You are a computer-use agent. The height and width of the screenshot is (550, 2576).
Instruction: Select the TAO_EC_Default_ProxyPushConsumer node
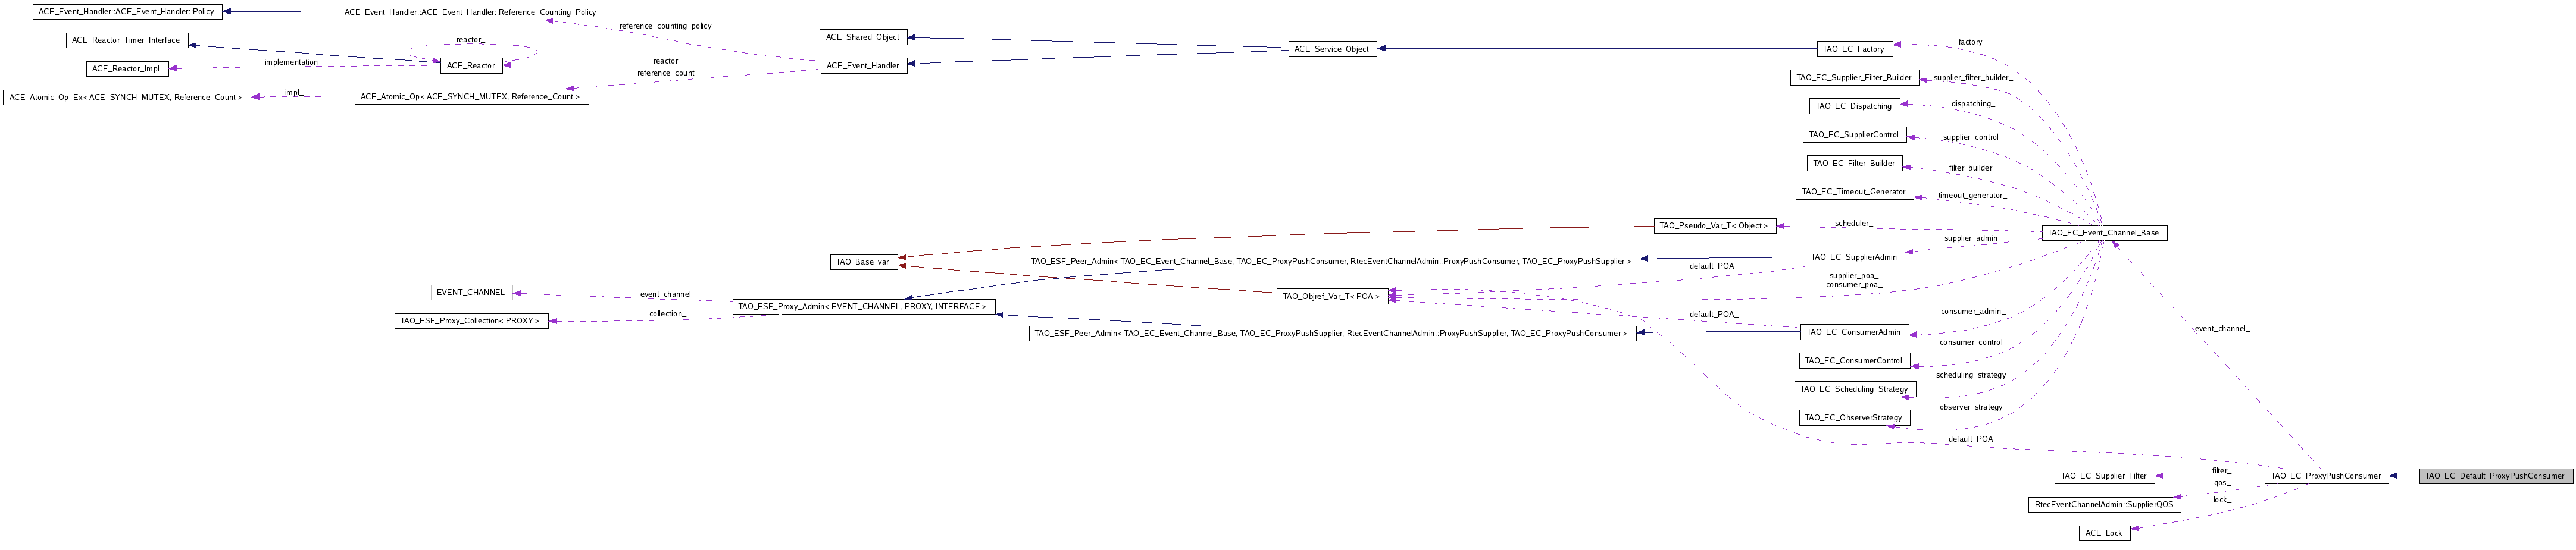click(2494, 476)
